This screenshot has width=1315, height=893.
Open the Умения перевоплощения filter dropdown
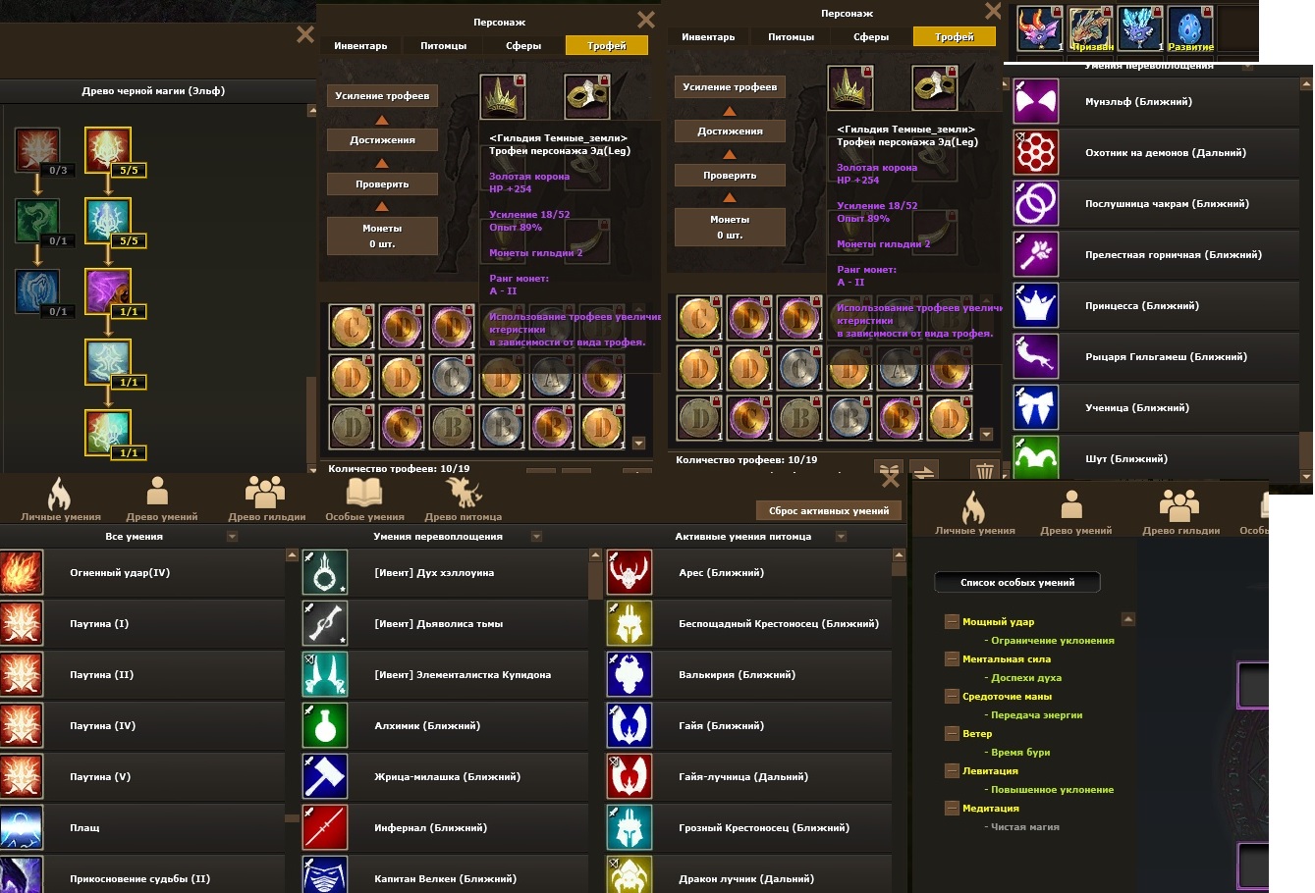[x=536, y=537]
